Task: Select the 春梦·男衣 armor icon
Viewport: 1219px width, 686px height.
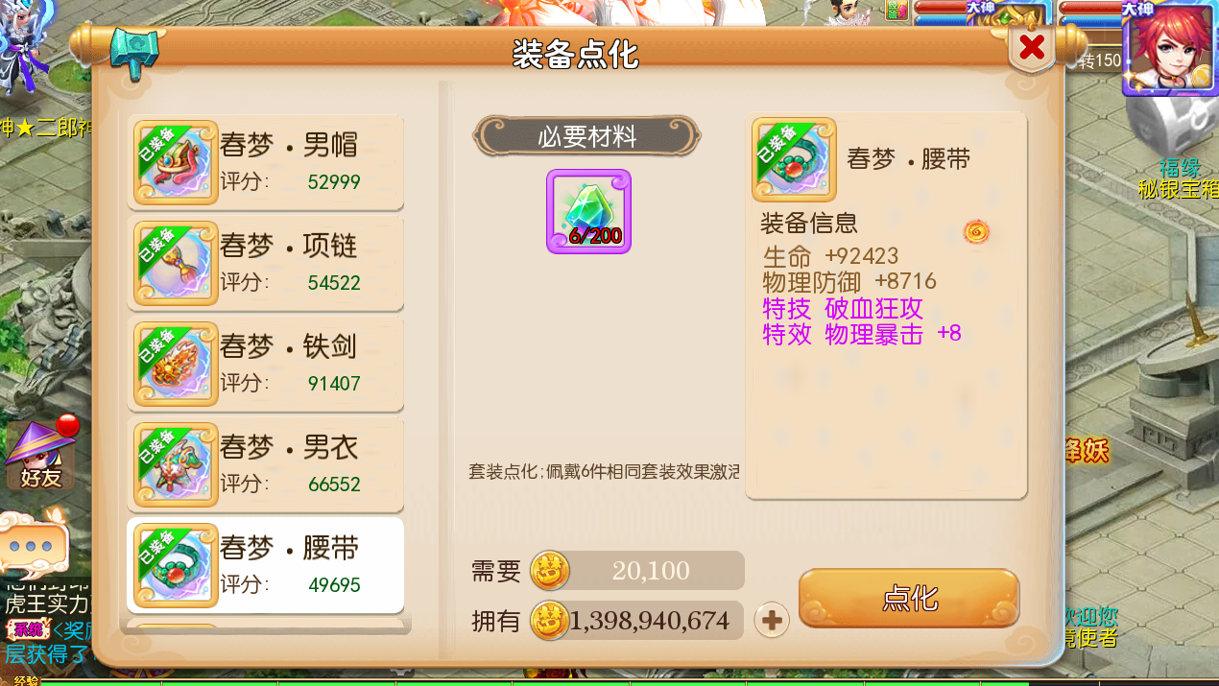Action: point(176,464)
